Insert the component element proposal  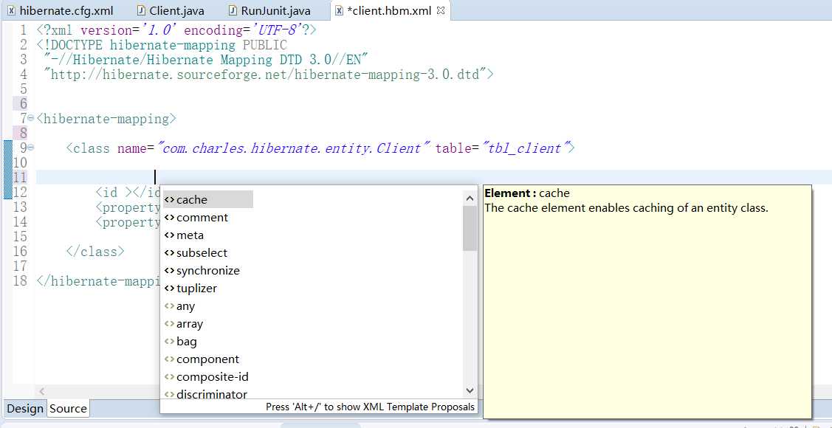click(x=207, y=359)
